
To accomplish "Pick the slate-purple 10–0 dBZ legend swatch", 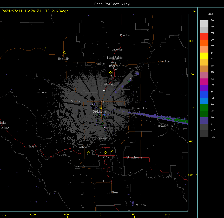I will [204, 121].
